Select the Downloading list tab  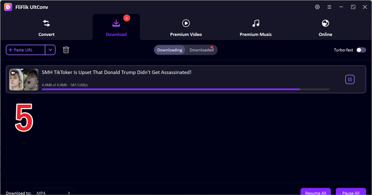tap(170, 50)
